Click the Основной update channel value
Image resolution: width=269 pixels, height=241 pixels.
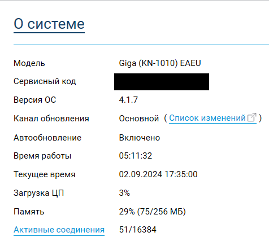click(x=139, y=119)
